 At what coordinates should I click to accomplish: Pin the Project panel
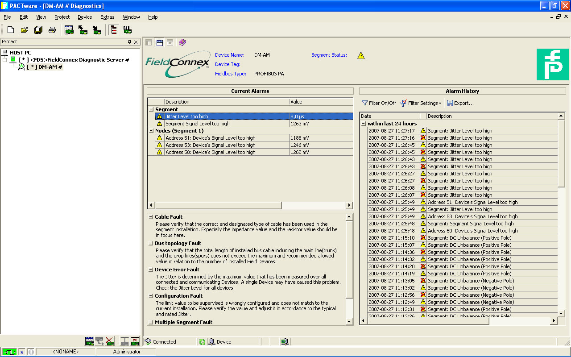[130, 42]
